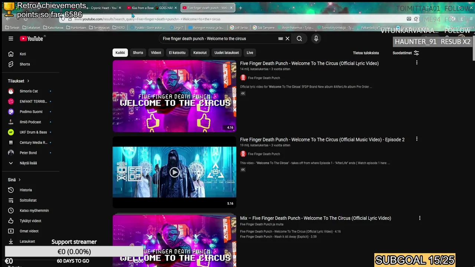The width and height of the screenshot is (475, 267).
Task: Open the Katsottavaa bookmarks folder
Action: [x=53, y=27]
